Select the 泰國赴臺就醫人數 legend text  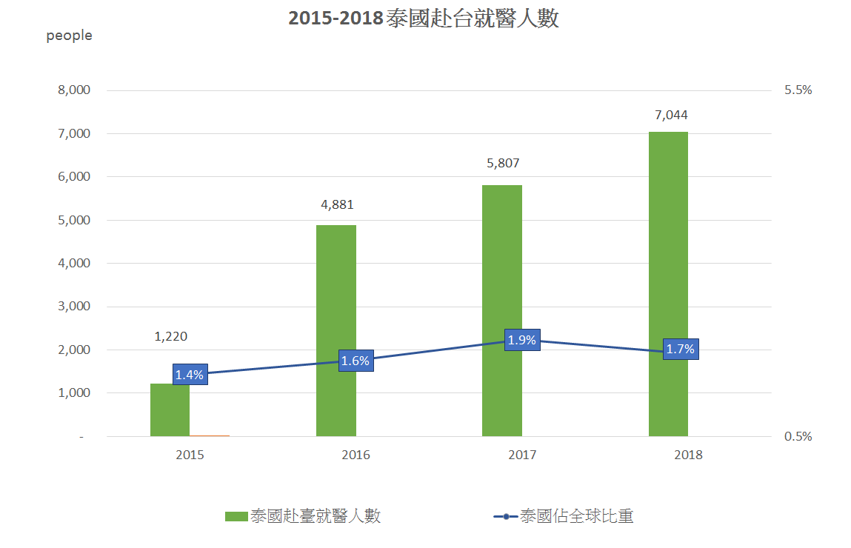coord(316,516)
